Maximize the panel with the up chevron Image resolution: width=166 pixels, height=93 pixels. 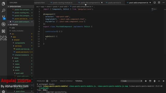pyautogui.click(x=159, y=81)
